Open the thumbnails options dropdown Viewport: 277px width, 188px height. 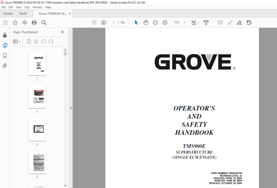(17, 42)
